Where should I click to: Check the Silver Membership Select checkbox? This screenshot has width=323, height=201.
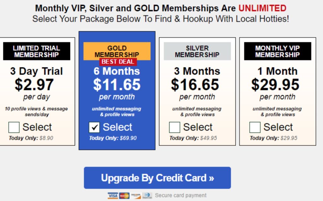174,127
